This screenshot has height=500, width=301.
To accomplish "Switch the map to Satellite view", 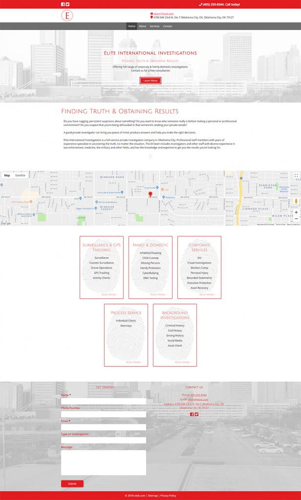I will [20, 175].
